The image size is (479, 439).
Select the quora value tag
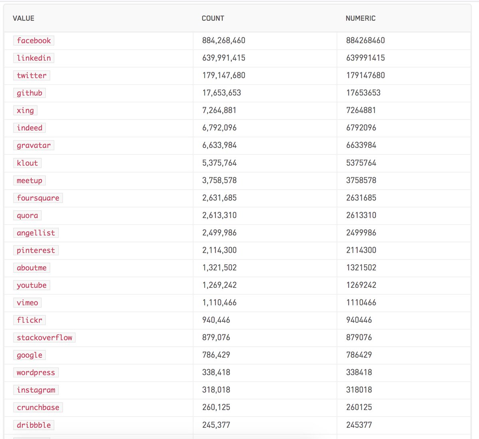(28, 216)
